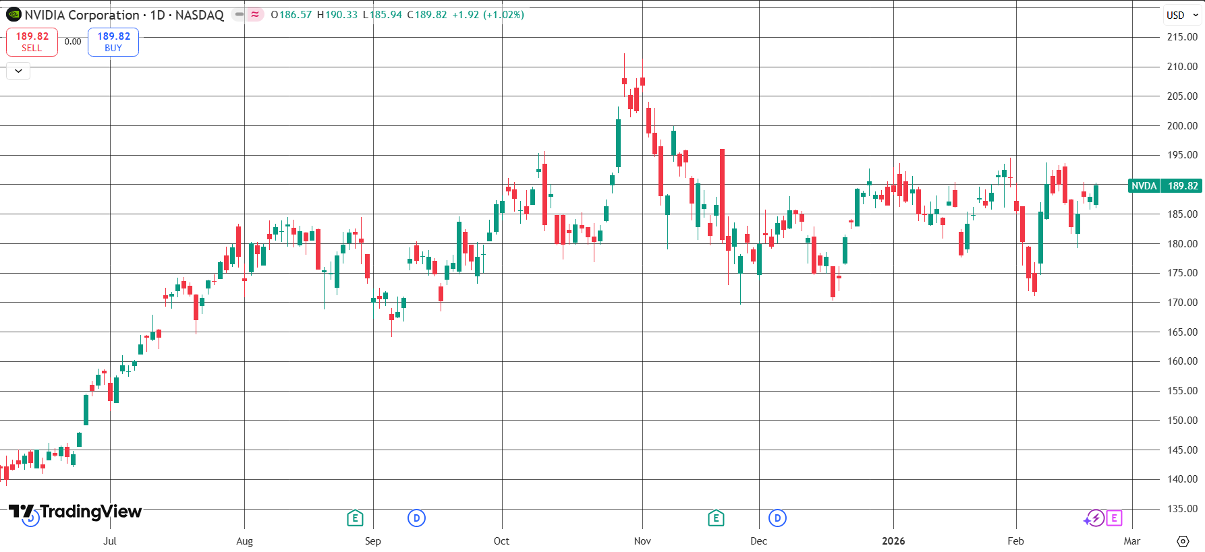This screenshot has height=552, width=1205.
Task: Click the gray dash status pill icon
Action: pyautogui.click(x=240, y=14)
